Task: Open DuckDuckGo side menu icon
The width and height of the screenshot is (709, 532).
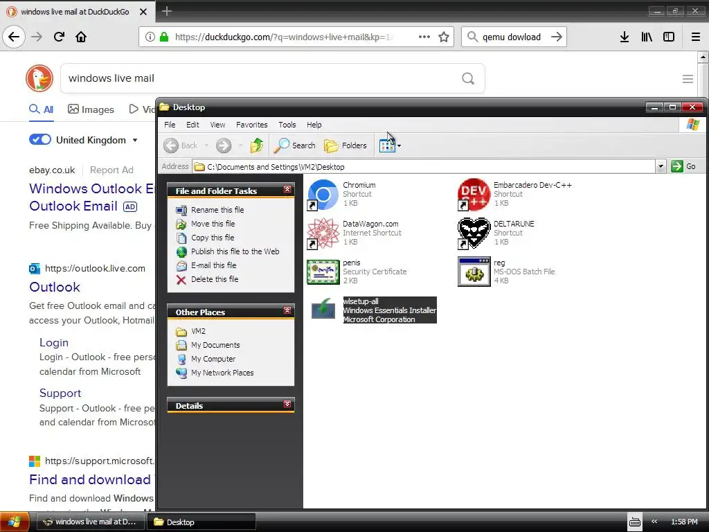Action: (x=688, y=79)
